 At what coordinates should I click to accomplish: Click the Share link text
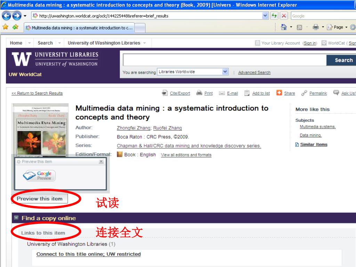pyautogui.click(x=290, y=93)
